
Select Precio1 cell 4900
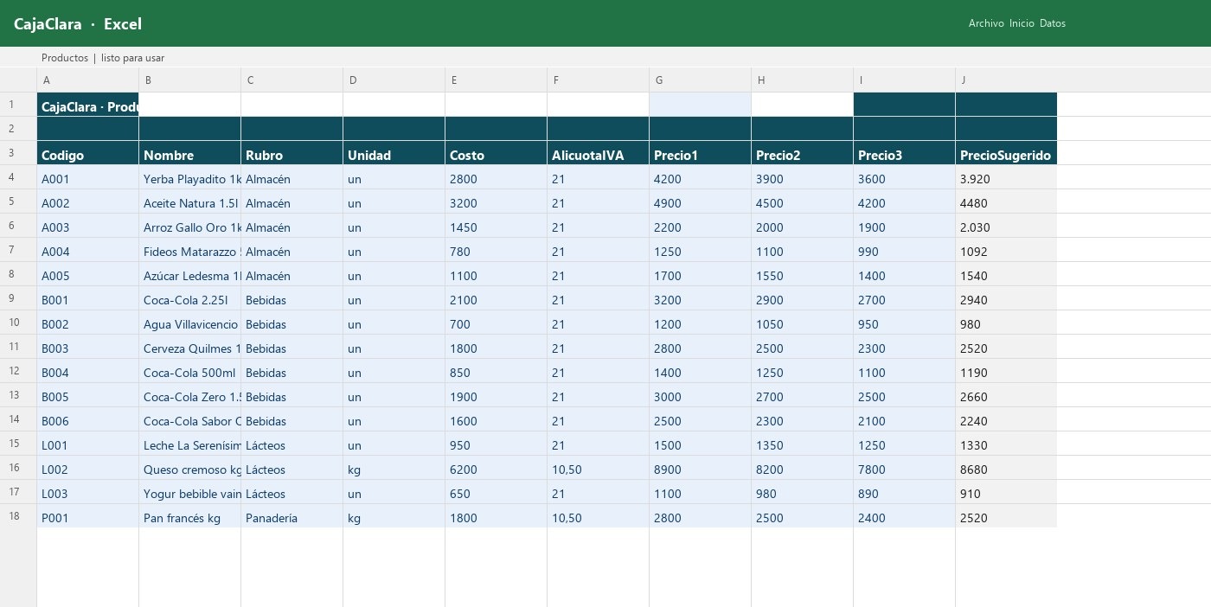(700, 201)
